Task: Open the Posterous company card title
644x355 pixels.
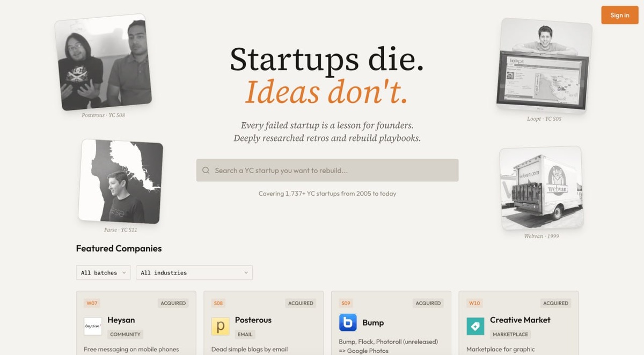Action: coord(253,320)
